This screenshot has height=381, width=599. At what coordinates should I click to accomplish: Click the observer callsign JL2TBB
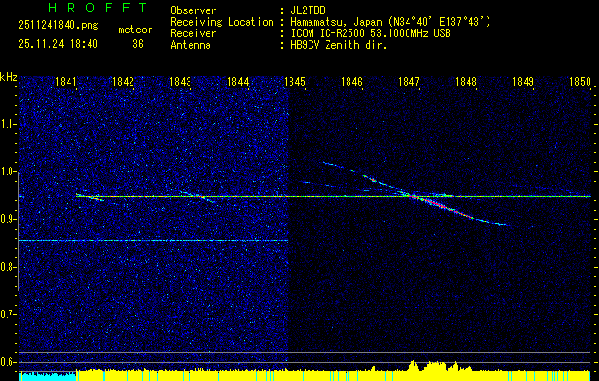(309, 10)
